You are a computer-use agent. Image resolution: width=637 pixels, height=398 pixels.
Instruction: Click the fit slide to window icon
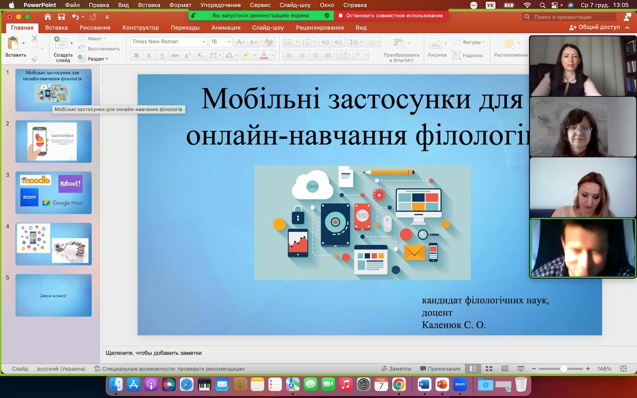click(x=623, y=369)
